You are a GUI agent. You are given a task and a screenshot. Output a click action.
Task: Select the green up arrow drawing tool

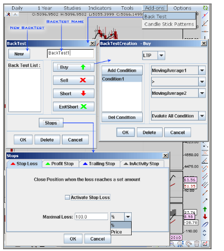coord(205,209)
